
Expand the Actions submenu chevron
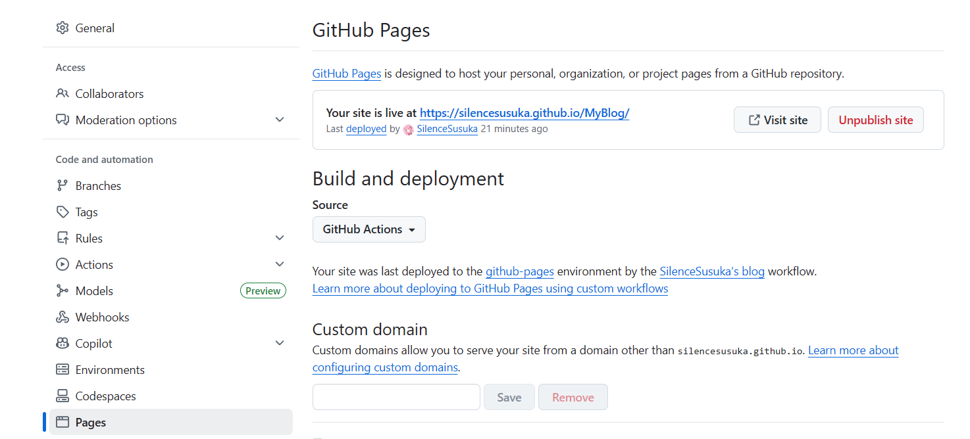point(280,265)
